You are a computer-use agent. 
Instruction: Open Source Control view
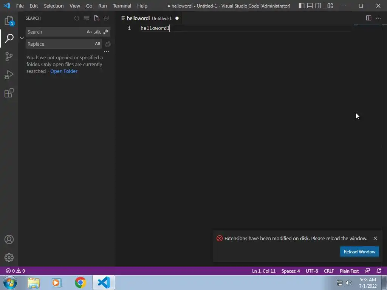click(x=9, y=57)
